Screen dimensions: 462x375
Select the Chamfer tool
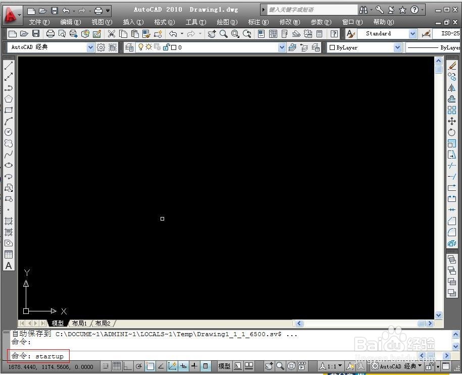[x=452, y=221]
